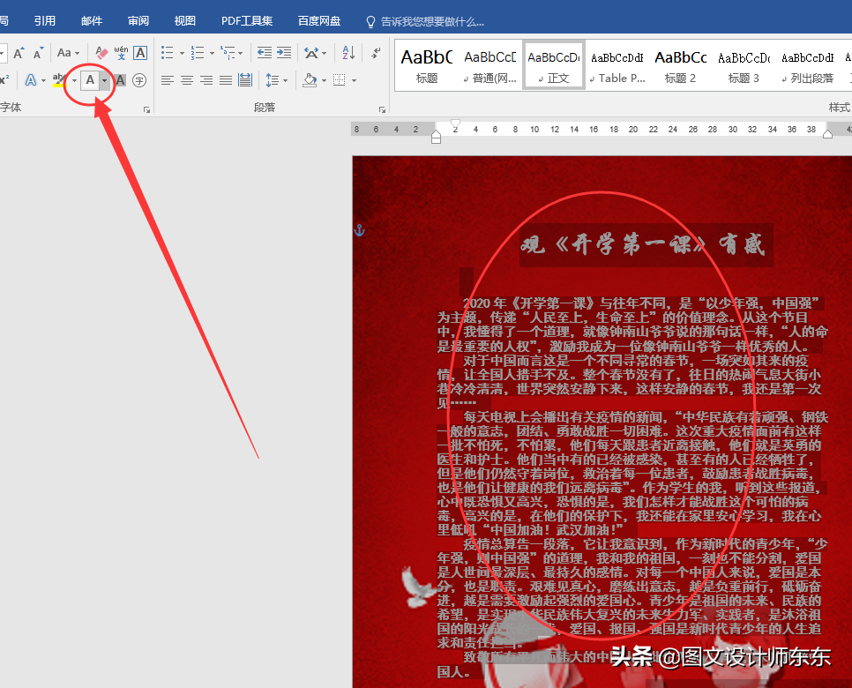Increase font size with grow font icon

click(x=19, y=53)
